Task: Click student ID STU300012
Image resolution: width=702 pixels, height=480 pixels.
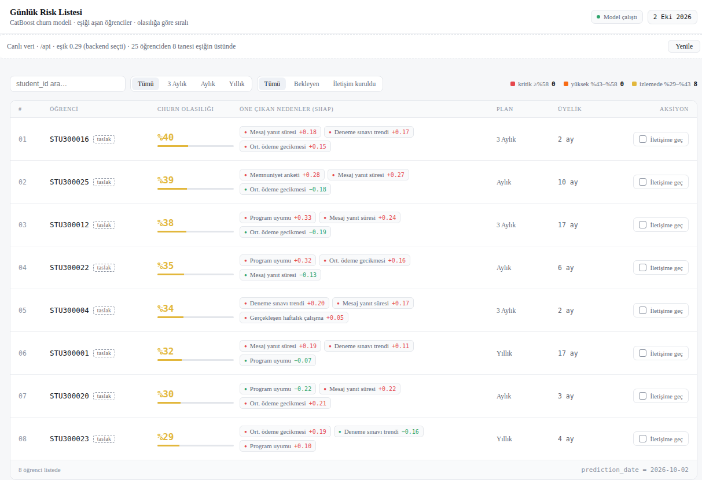Action: pyautogui.click(x=69, y=224)
